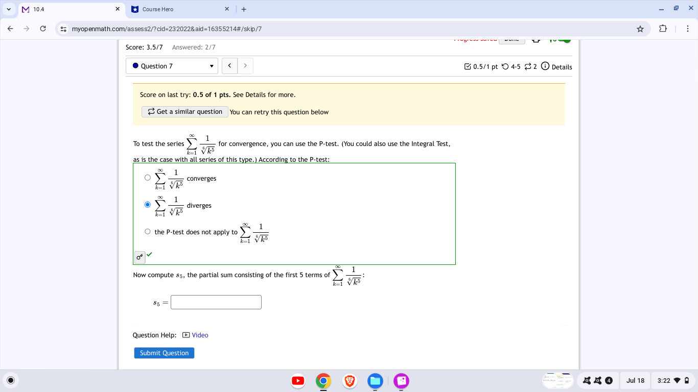This screenshot has height=392, width=698.
Task: Open the Wi-Fi and battery status tray
Action: pos(672,380)
